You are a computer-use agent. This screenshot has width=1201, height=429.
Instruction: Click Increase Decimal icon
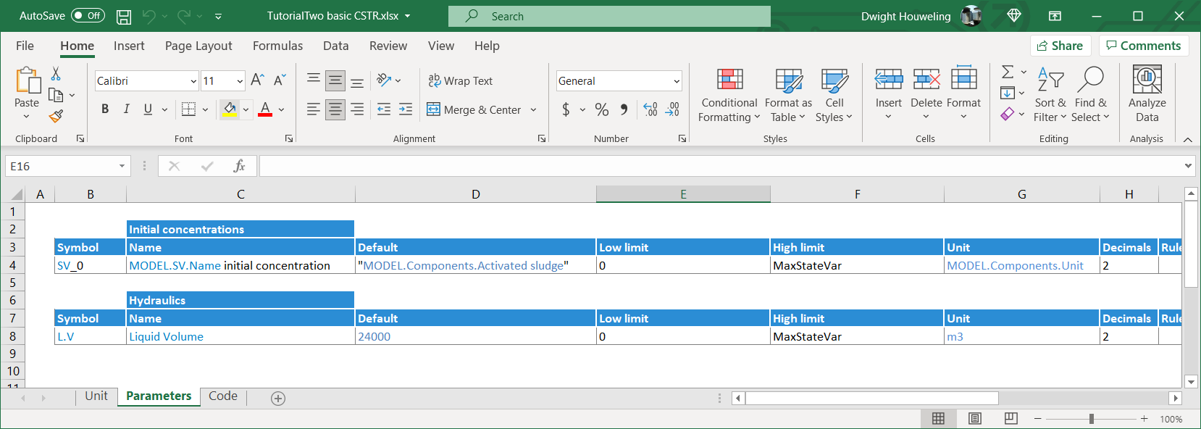(650, 109)
